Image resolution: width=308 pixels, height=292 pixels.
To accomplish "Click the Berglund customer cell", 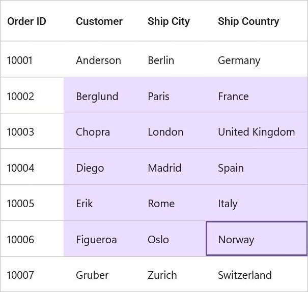I will [100, 95].
